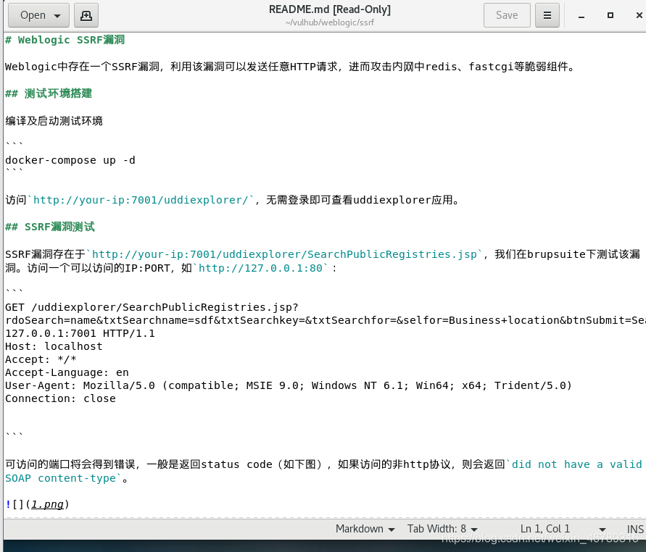Minimize the gedit window
Image resolution: width=646 pixels, height=552 pixels.
(581, 16)
